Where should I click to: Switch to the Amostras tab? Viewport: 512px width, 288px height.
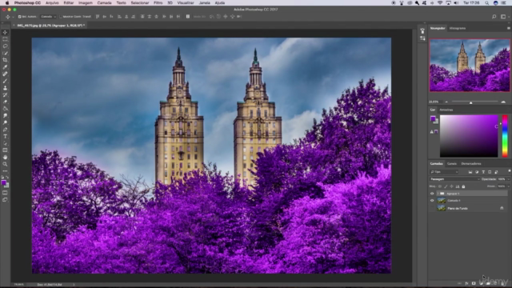coord(446,110)
